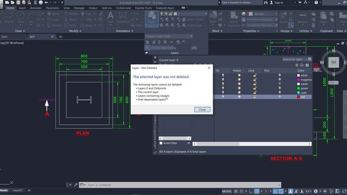347x195 pixels.
Task: Expand the Draw panel dropdown
Action: [20, 31]
